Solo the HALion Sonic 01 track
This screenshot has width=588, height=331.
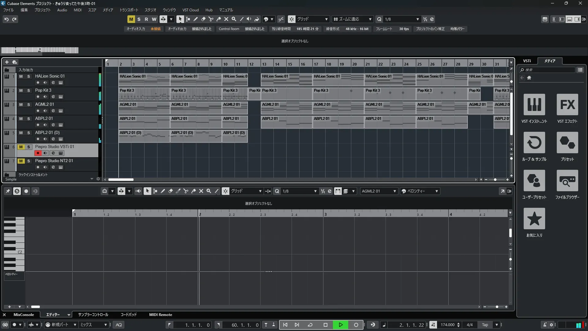[x=28, y=76]
